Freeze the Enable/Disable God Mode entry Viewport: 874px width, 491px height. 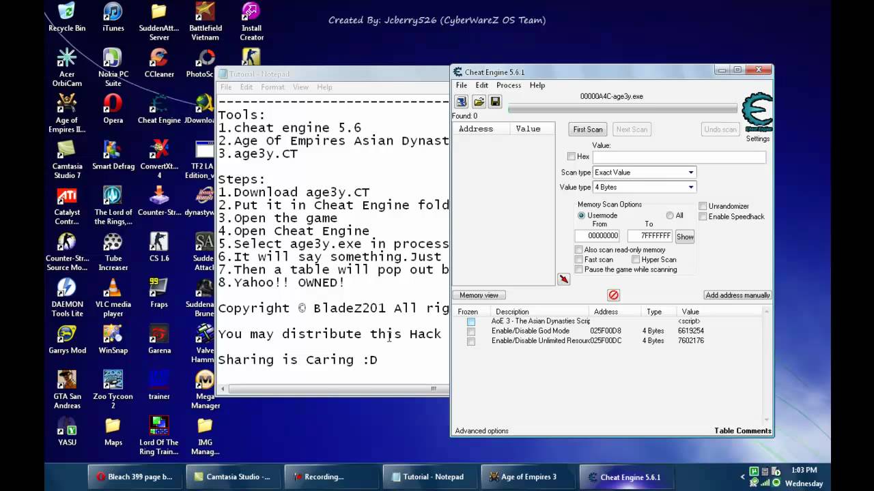pos(471,331)
